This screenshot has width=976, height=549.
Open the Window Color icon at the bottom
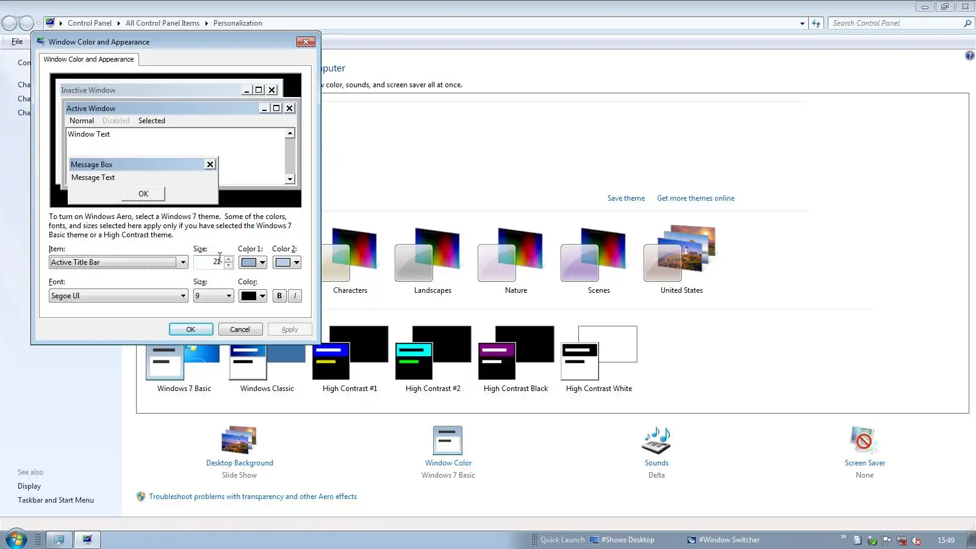(448, 440)
